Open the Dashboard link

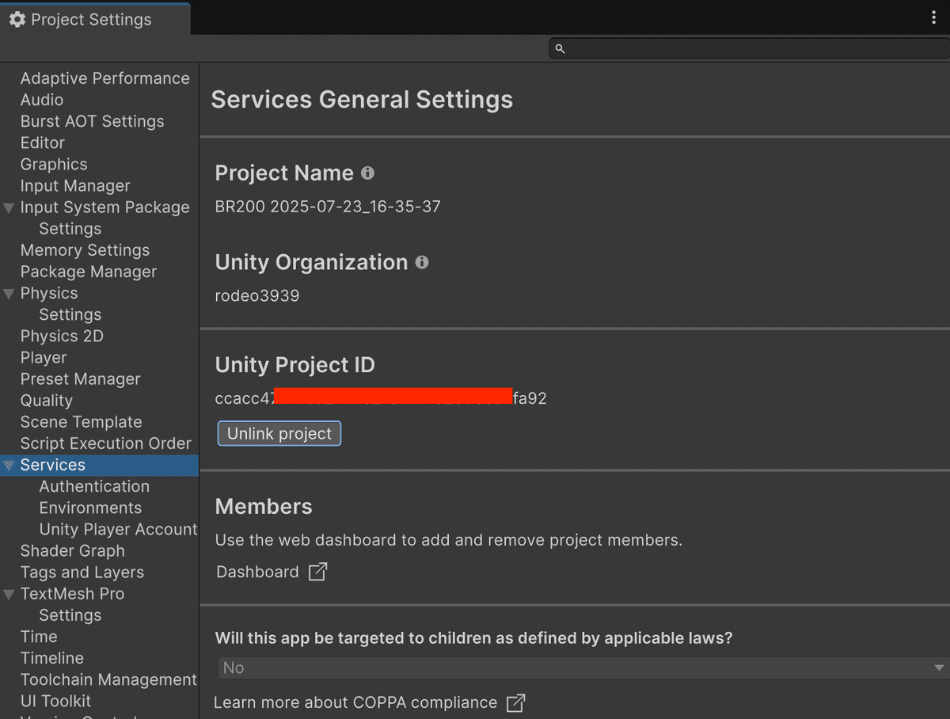pyautogui.click(x=257, y=571)
